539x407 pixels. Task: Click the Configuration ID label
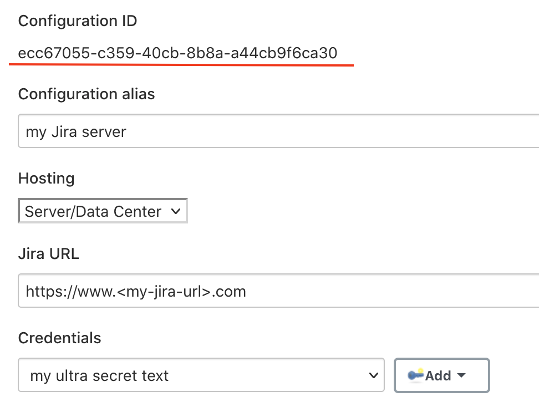pyautogui.click(x=77, y=21)
